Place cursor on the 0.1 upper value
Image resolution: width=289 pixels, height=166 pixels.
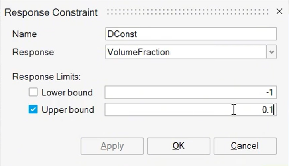(x=268, y=110)
